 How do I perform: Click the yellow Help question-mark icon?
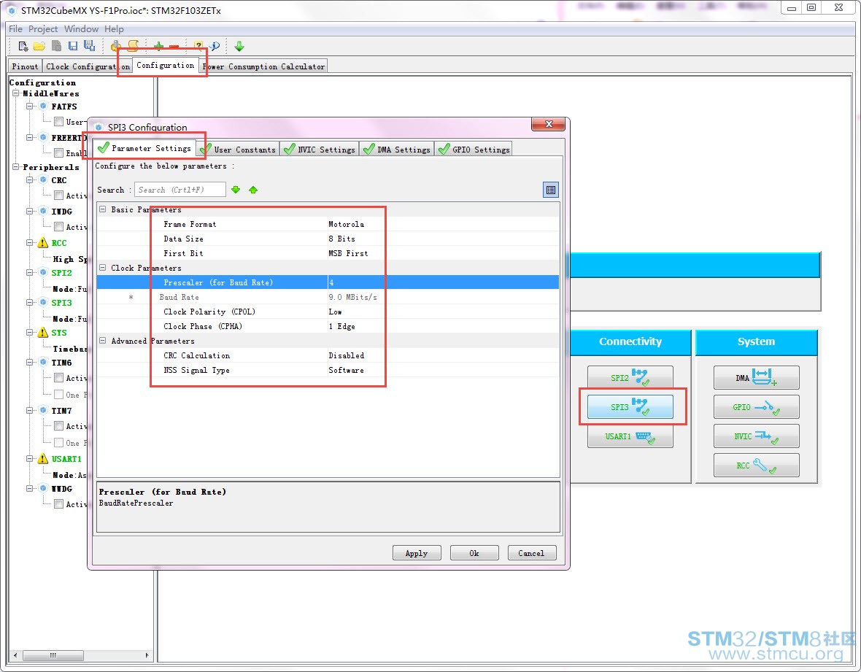[x=198, y=46]
